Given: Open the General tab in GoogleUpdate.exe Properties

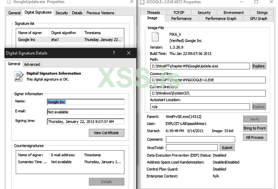Looking at the screenshot, I should tap(14, 13).
